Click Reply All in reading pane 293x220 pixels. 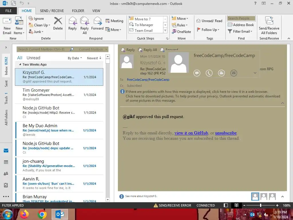(147, 50)
